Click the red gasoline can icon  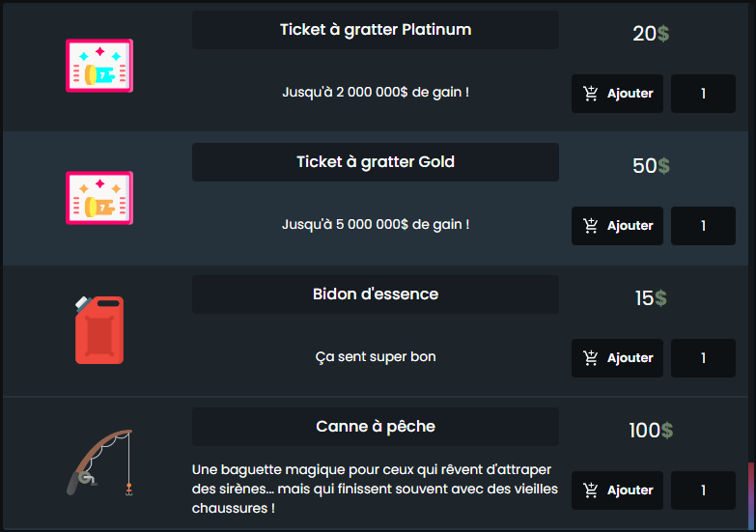point(98,330)
